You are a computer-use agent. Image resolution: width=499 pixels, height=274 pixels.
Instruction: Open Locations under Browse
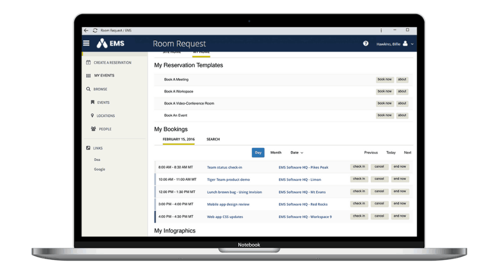point(106,116)
